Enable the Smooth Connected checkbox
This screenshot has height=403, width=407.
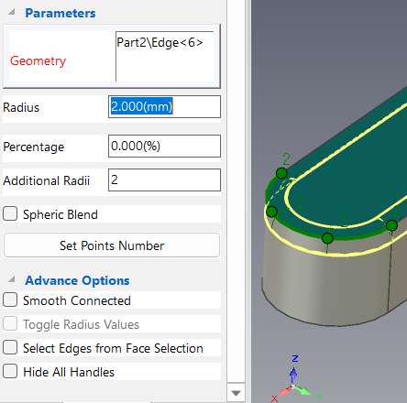point(10,300)
